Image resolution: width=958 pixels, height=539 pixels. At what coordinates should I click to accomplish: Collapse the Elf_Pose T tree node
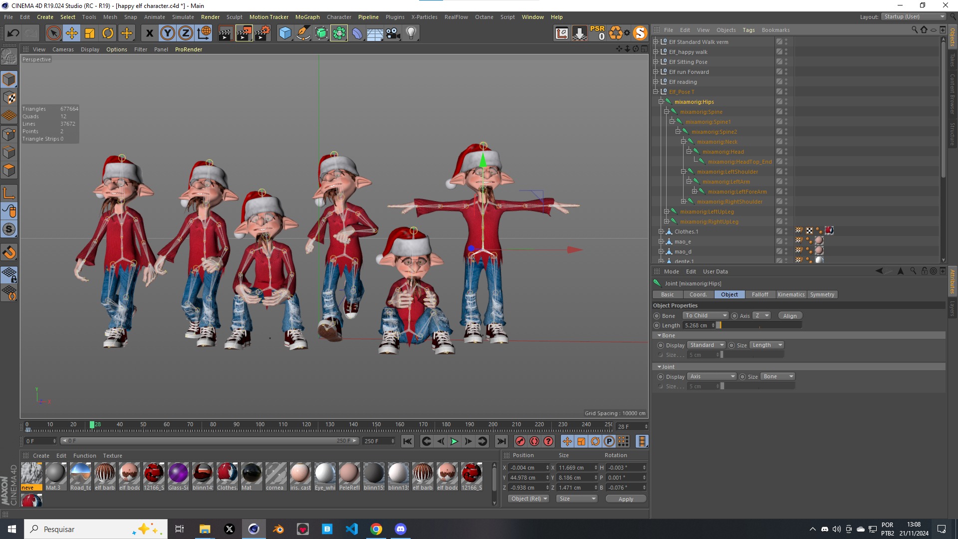point(656,92)
